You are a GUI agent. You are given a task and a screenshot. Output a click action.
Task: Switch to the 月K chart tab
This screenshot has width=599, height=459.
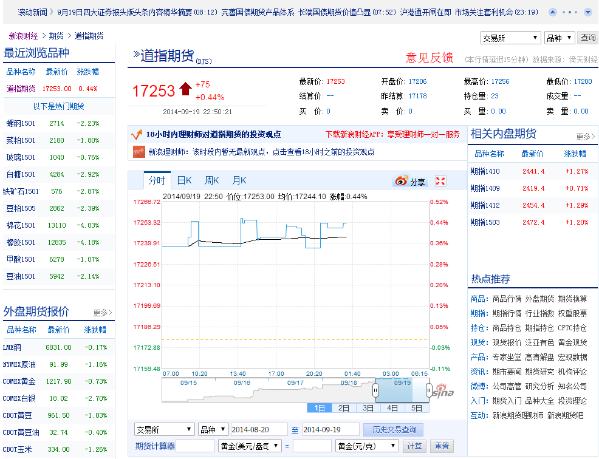point(239,180)
